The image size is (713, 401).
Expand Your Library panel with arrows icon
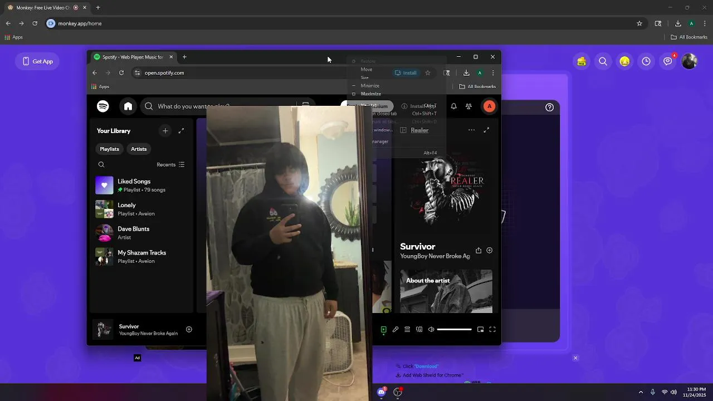tap(181, 131)
